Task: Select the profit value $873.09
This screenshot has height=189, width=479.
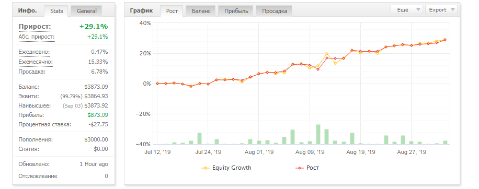Action: pyautogui.click(x=98, y=115)
